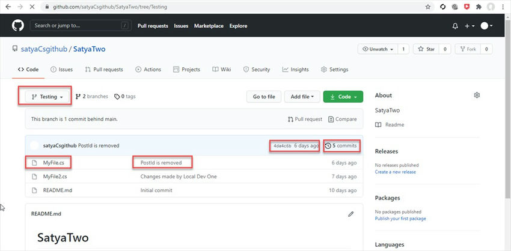Click the MyFile2.cs file icon
Viewport: 511px width, 251px height.
coord(34,177)
